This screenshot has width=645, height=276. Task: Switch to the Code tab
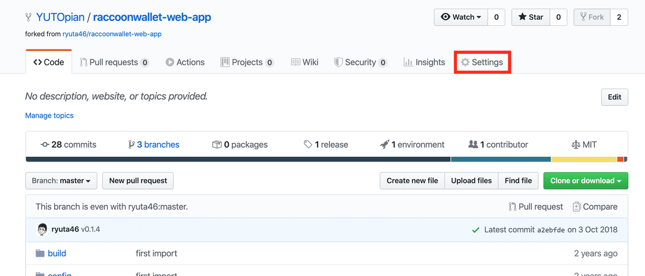point(48,62)
